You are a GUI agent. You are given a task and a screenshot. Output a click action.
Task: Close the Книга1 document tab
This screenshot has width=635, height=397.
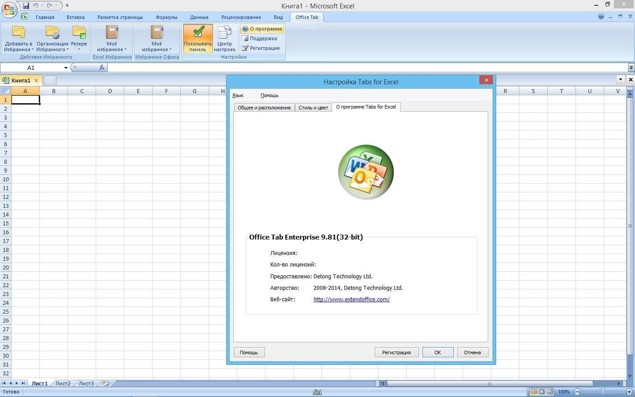[37, 80]
